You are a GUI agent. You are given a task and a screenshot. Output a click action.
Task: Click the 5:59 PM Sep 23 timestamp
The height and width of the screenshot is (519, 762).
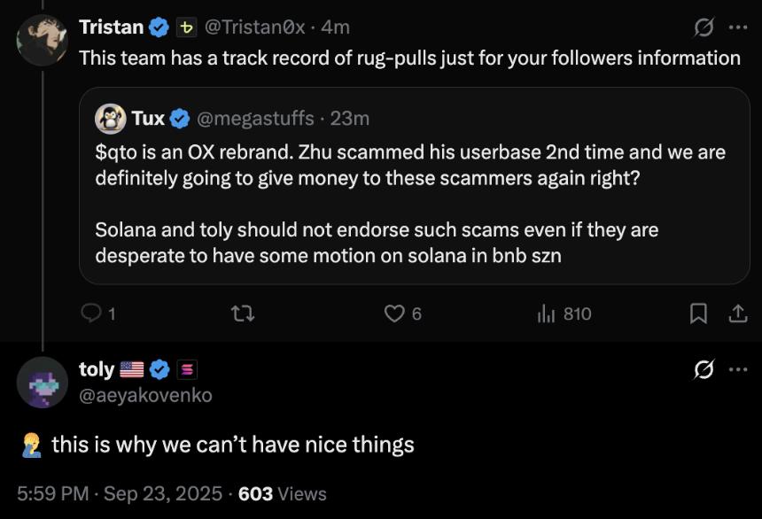(119, 493)
